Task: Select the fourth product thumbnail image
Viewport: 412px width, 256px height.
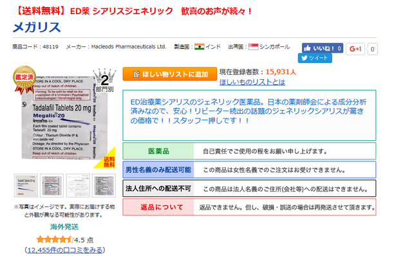Action: (x=104, y=185)
